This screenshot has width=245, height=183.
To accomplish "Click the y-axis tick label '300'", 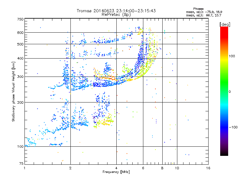I will (21, 77).
